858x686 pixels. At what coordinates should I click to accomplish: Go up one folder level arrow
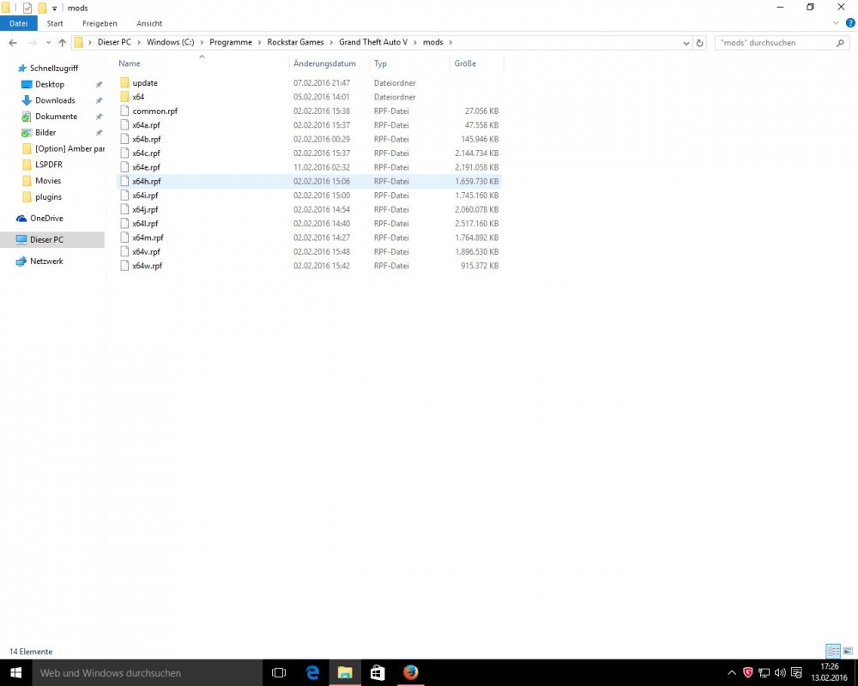(62, 43)
